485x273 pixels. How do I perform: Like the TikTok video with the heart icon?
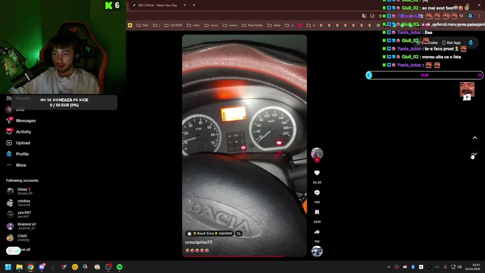pos(317,173)
